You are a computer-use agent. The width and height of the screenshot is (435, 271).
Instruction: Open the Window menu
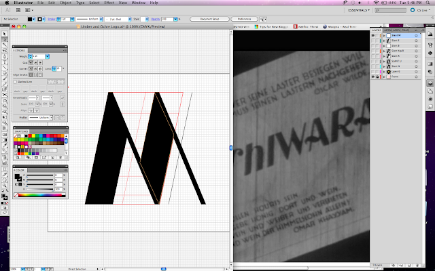pyautogui.click(x=139, y=3)
